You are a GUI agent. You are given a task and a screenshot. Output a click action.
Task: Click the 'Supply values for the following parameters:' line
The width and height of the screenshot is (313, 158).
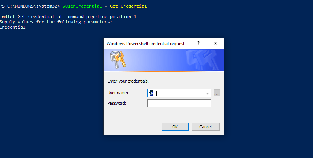coord(56,22)
